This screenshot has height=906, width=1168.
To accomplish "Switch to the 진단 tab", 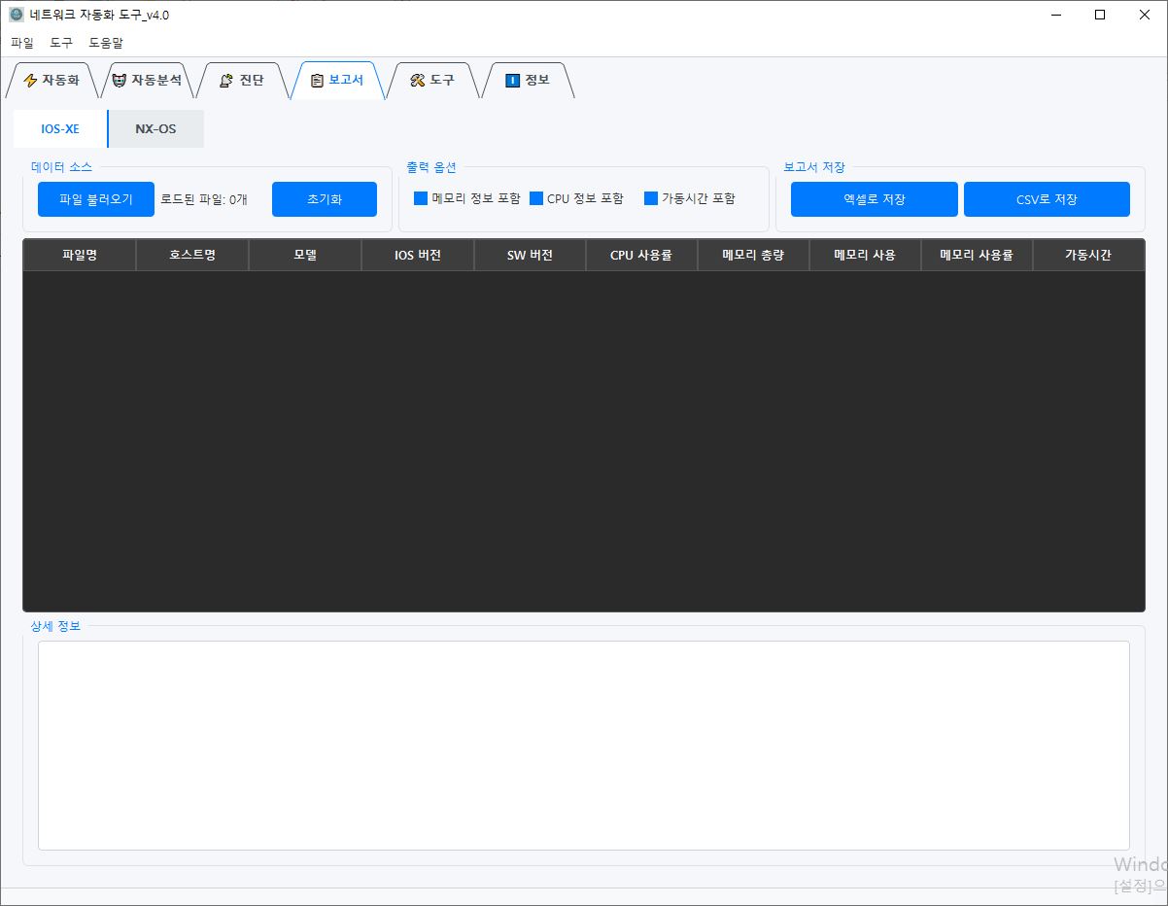I will pyautogui.click(x=242, y=81).
